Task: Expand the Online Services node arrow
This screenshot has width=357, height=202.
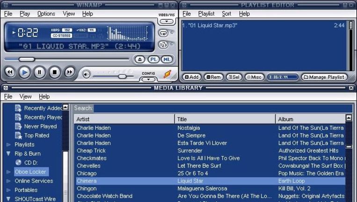Action: pyautogui.click(x=8, y=181)
